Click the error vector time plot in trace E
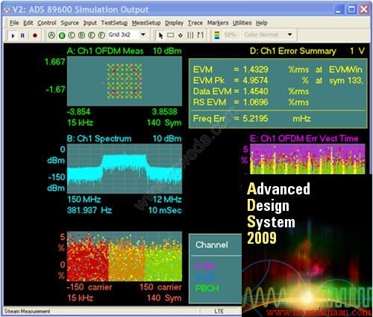 (x=307, y=159)
